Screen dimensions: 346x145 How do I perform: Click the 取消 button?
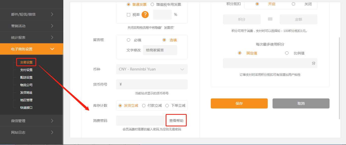click(301, 103)
